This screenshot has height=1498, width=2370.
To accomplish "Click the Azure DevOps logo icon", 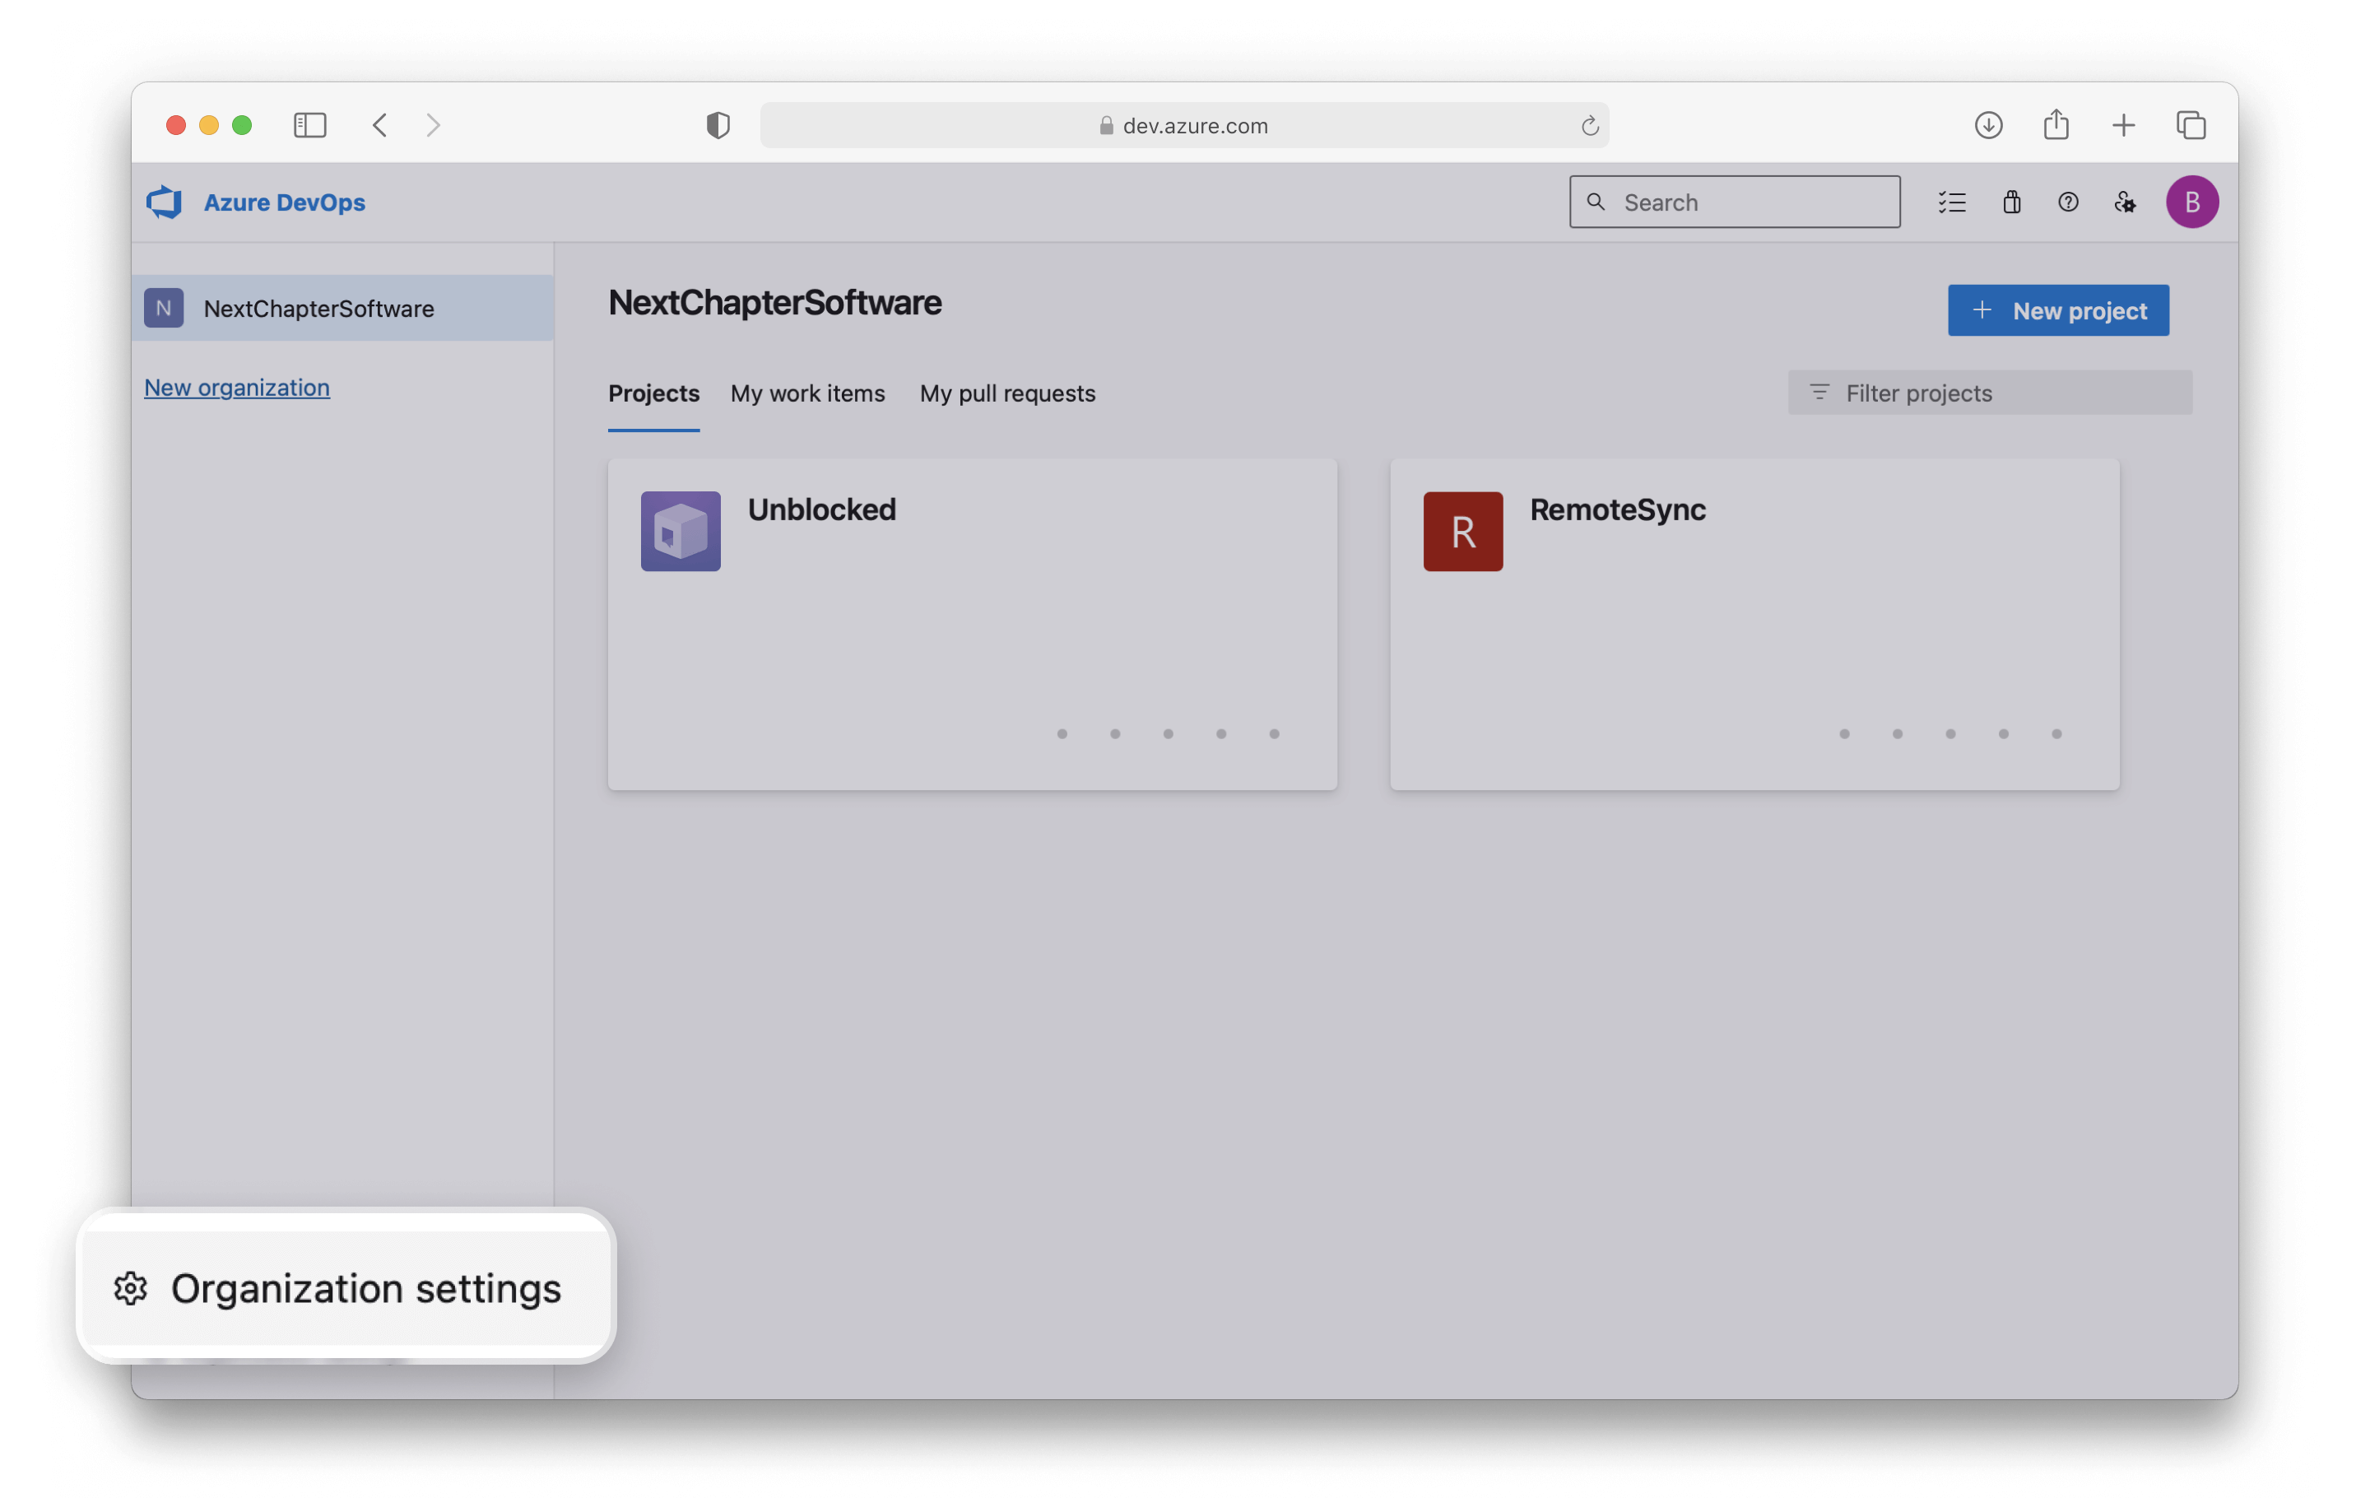I will [x=165, y=202].
